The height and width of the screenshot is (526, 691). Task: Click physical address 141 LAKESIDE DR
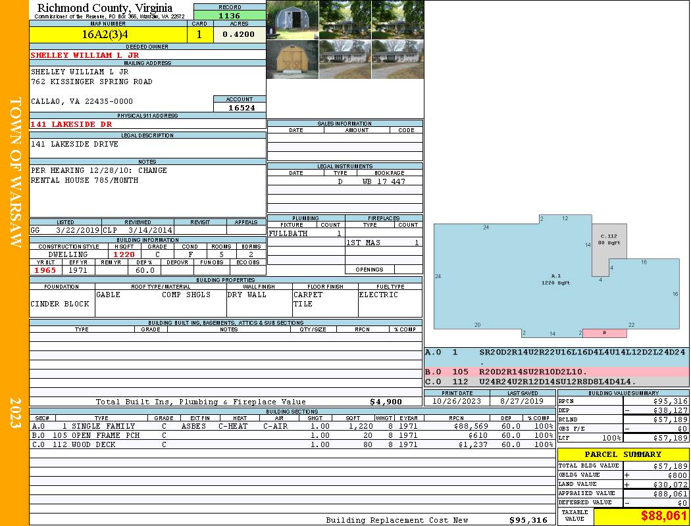click(71, 124)
